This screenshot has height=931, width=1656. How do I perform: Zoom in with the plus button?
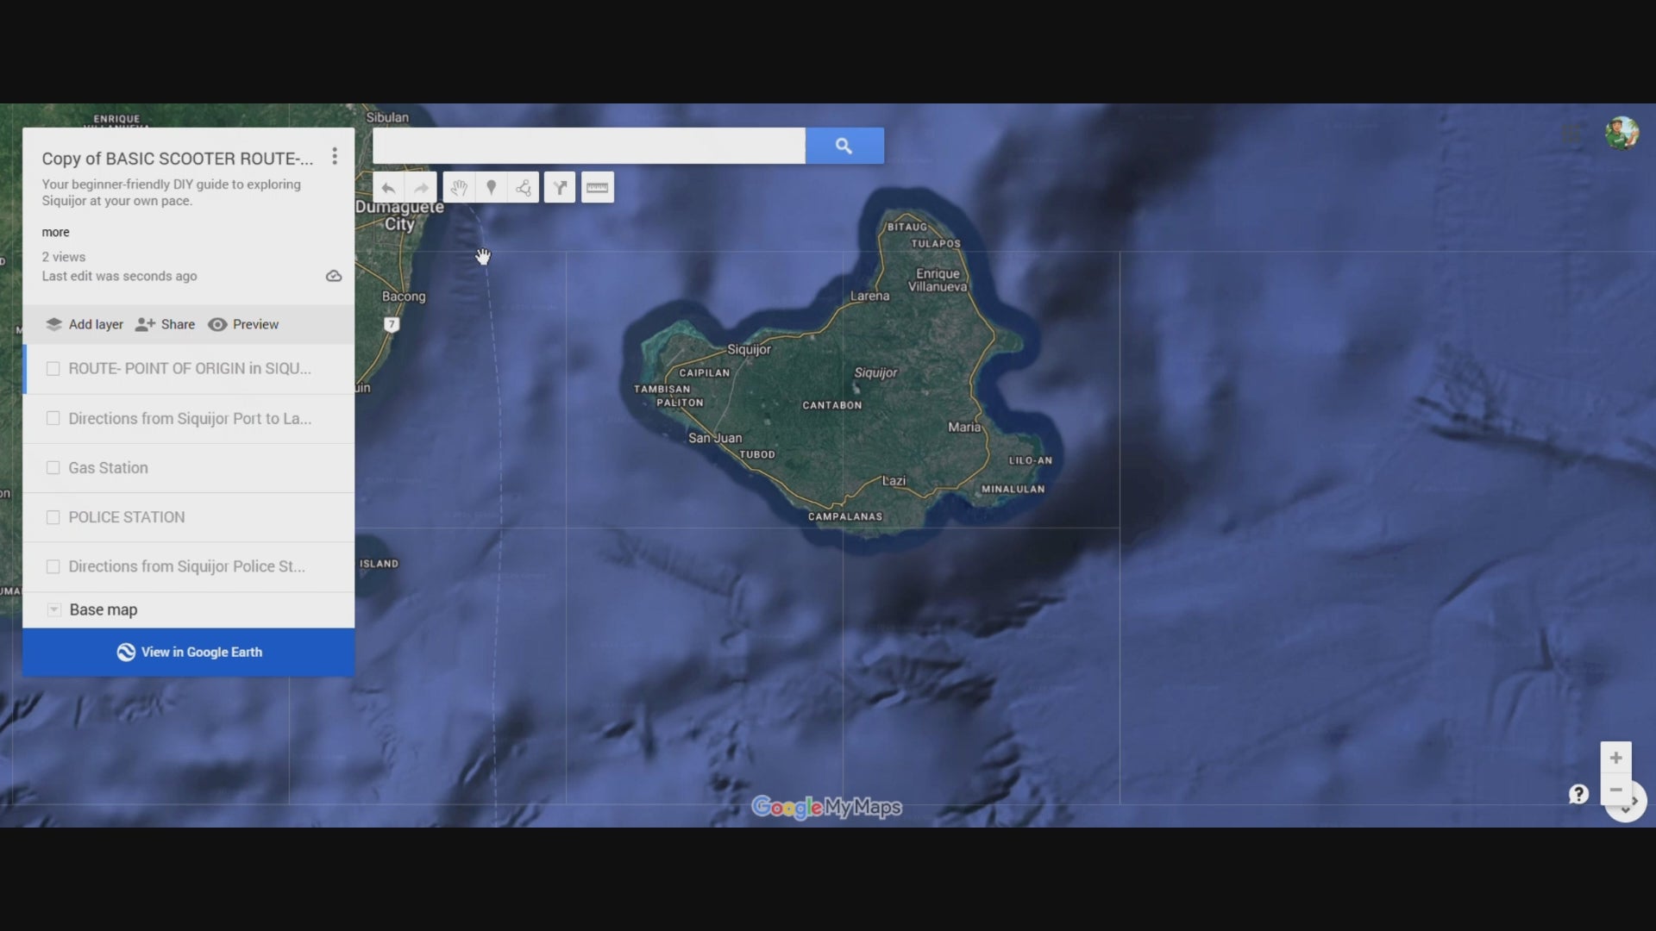[x=1616, y=758]
